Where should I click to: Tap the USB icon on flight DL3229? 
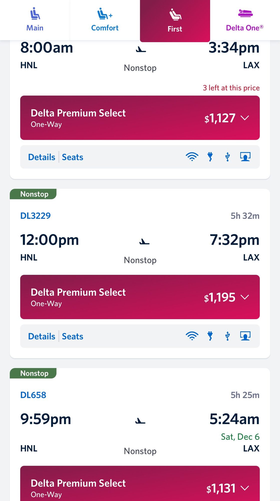[227, 336]
